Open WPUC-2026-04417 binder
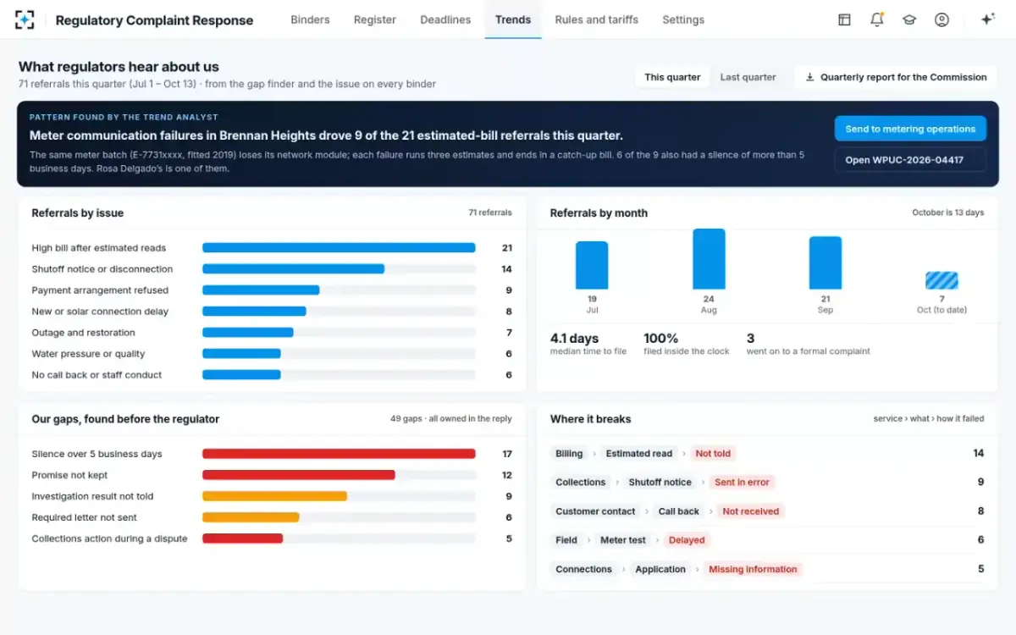The width and height of the screenshot is (1016, 635). 910,160
